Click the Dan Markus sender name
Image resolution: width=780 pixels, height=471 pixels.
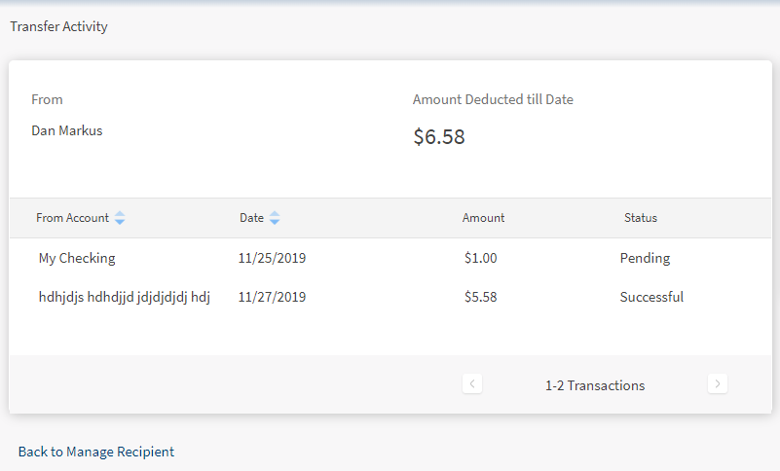(x=67, y=130)
